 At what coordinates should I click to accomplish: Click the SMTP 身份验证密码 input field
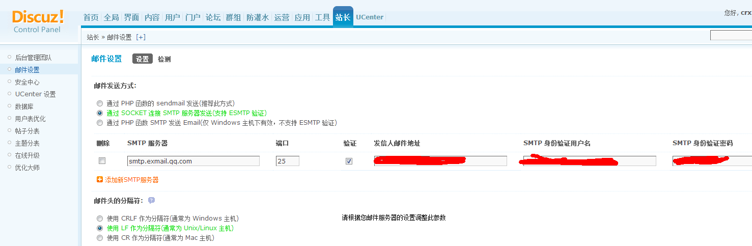712,161
